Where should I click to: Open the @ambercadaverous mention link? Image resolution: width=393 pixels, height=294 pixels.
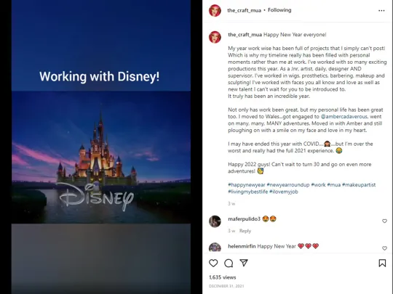(x=344, y=116)
